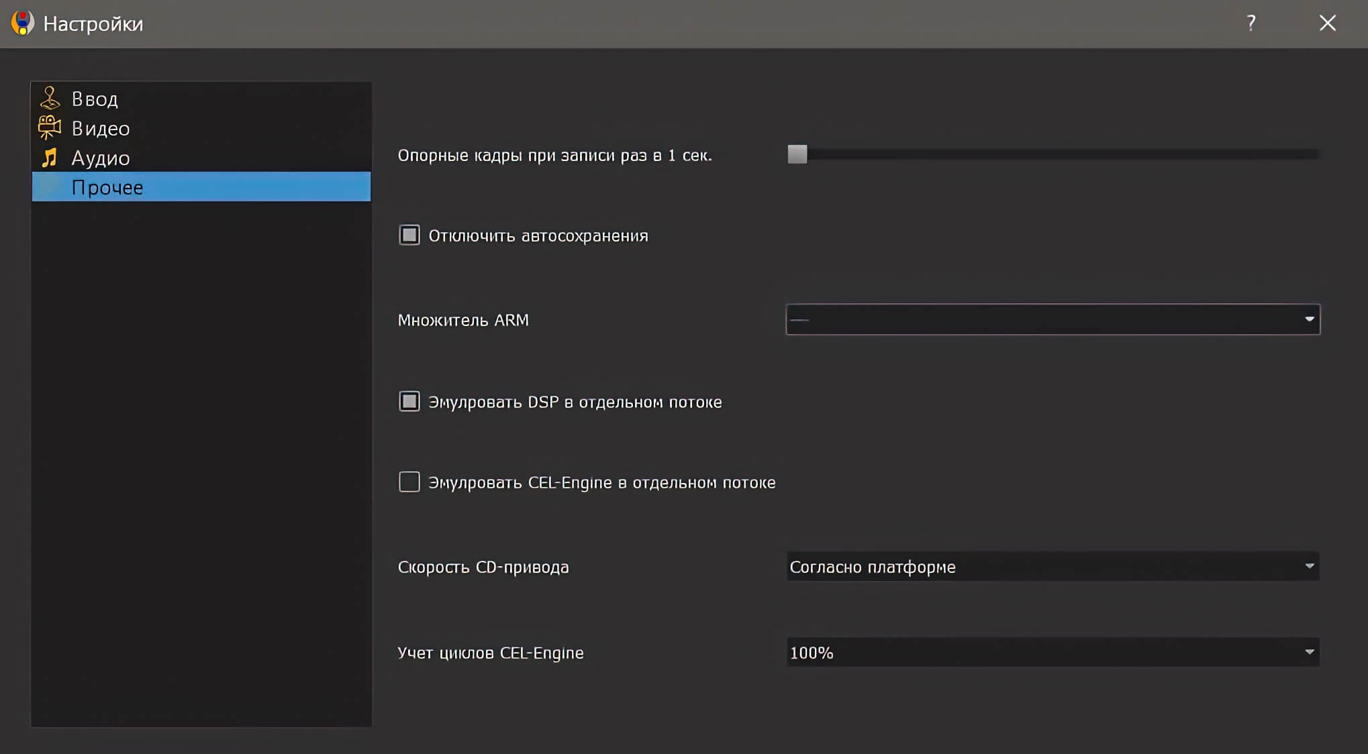Image resolution: width=1368 pixels, height=754 pixels.
Task: Click the app logo in title bar
Action: pos(22,23)
